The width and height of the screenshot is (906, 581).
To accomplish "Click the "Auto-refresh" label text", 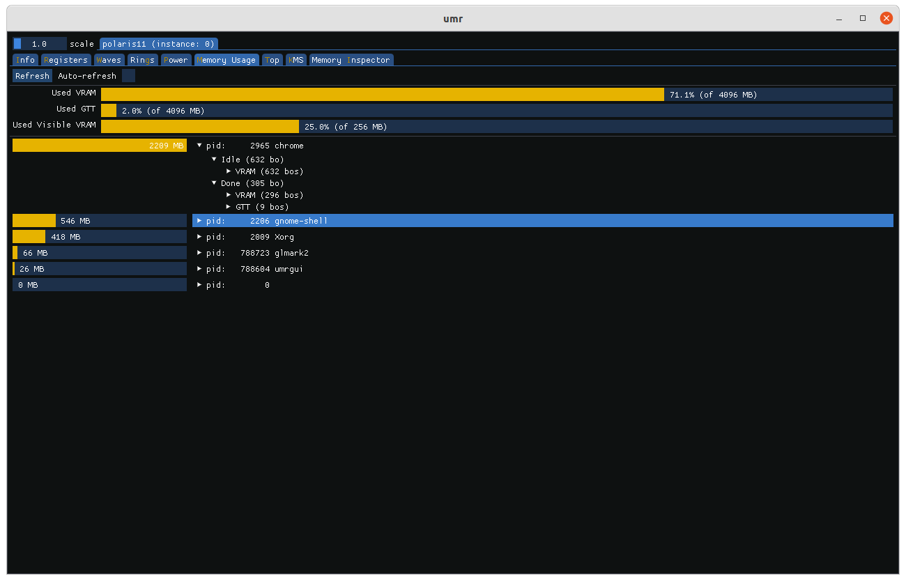I will (87, 76).
